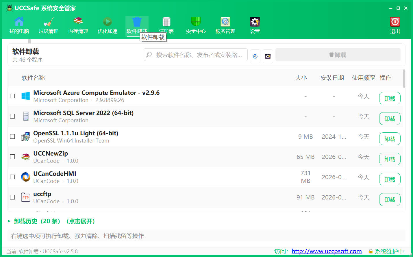Click the swirl icon of UCanCodeHMI

click(26, 177)
